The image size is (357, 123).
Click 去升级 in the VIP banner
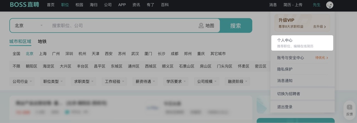(319, 27)
